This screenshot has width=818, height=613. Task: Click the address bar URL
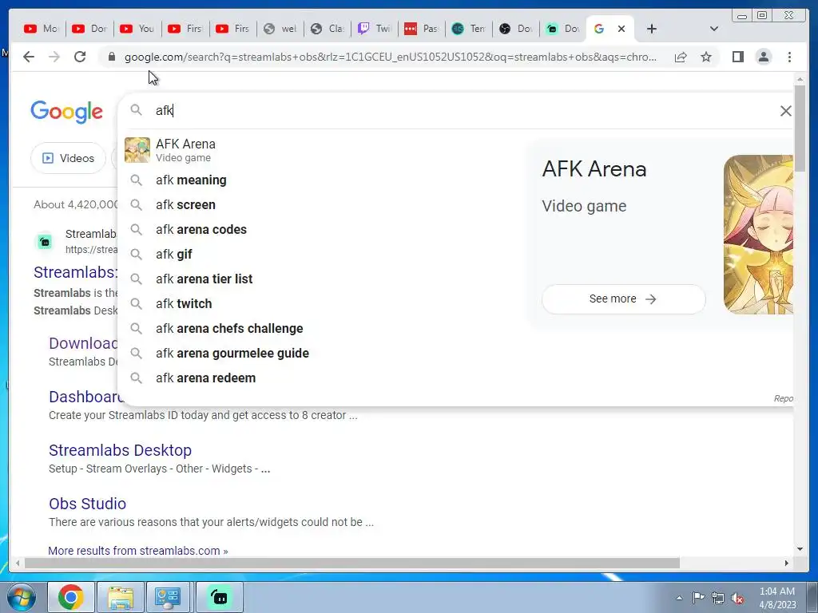tap(390, 57)
